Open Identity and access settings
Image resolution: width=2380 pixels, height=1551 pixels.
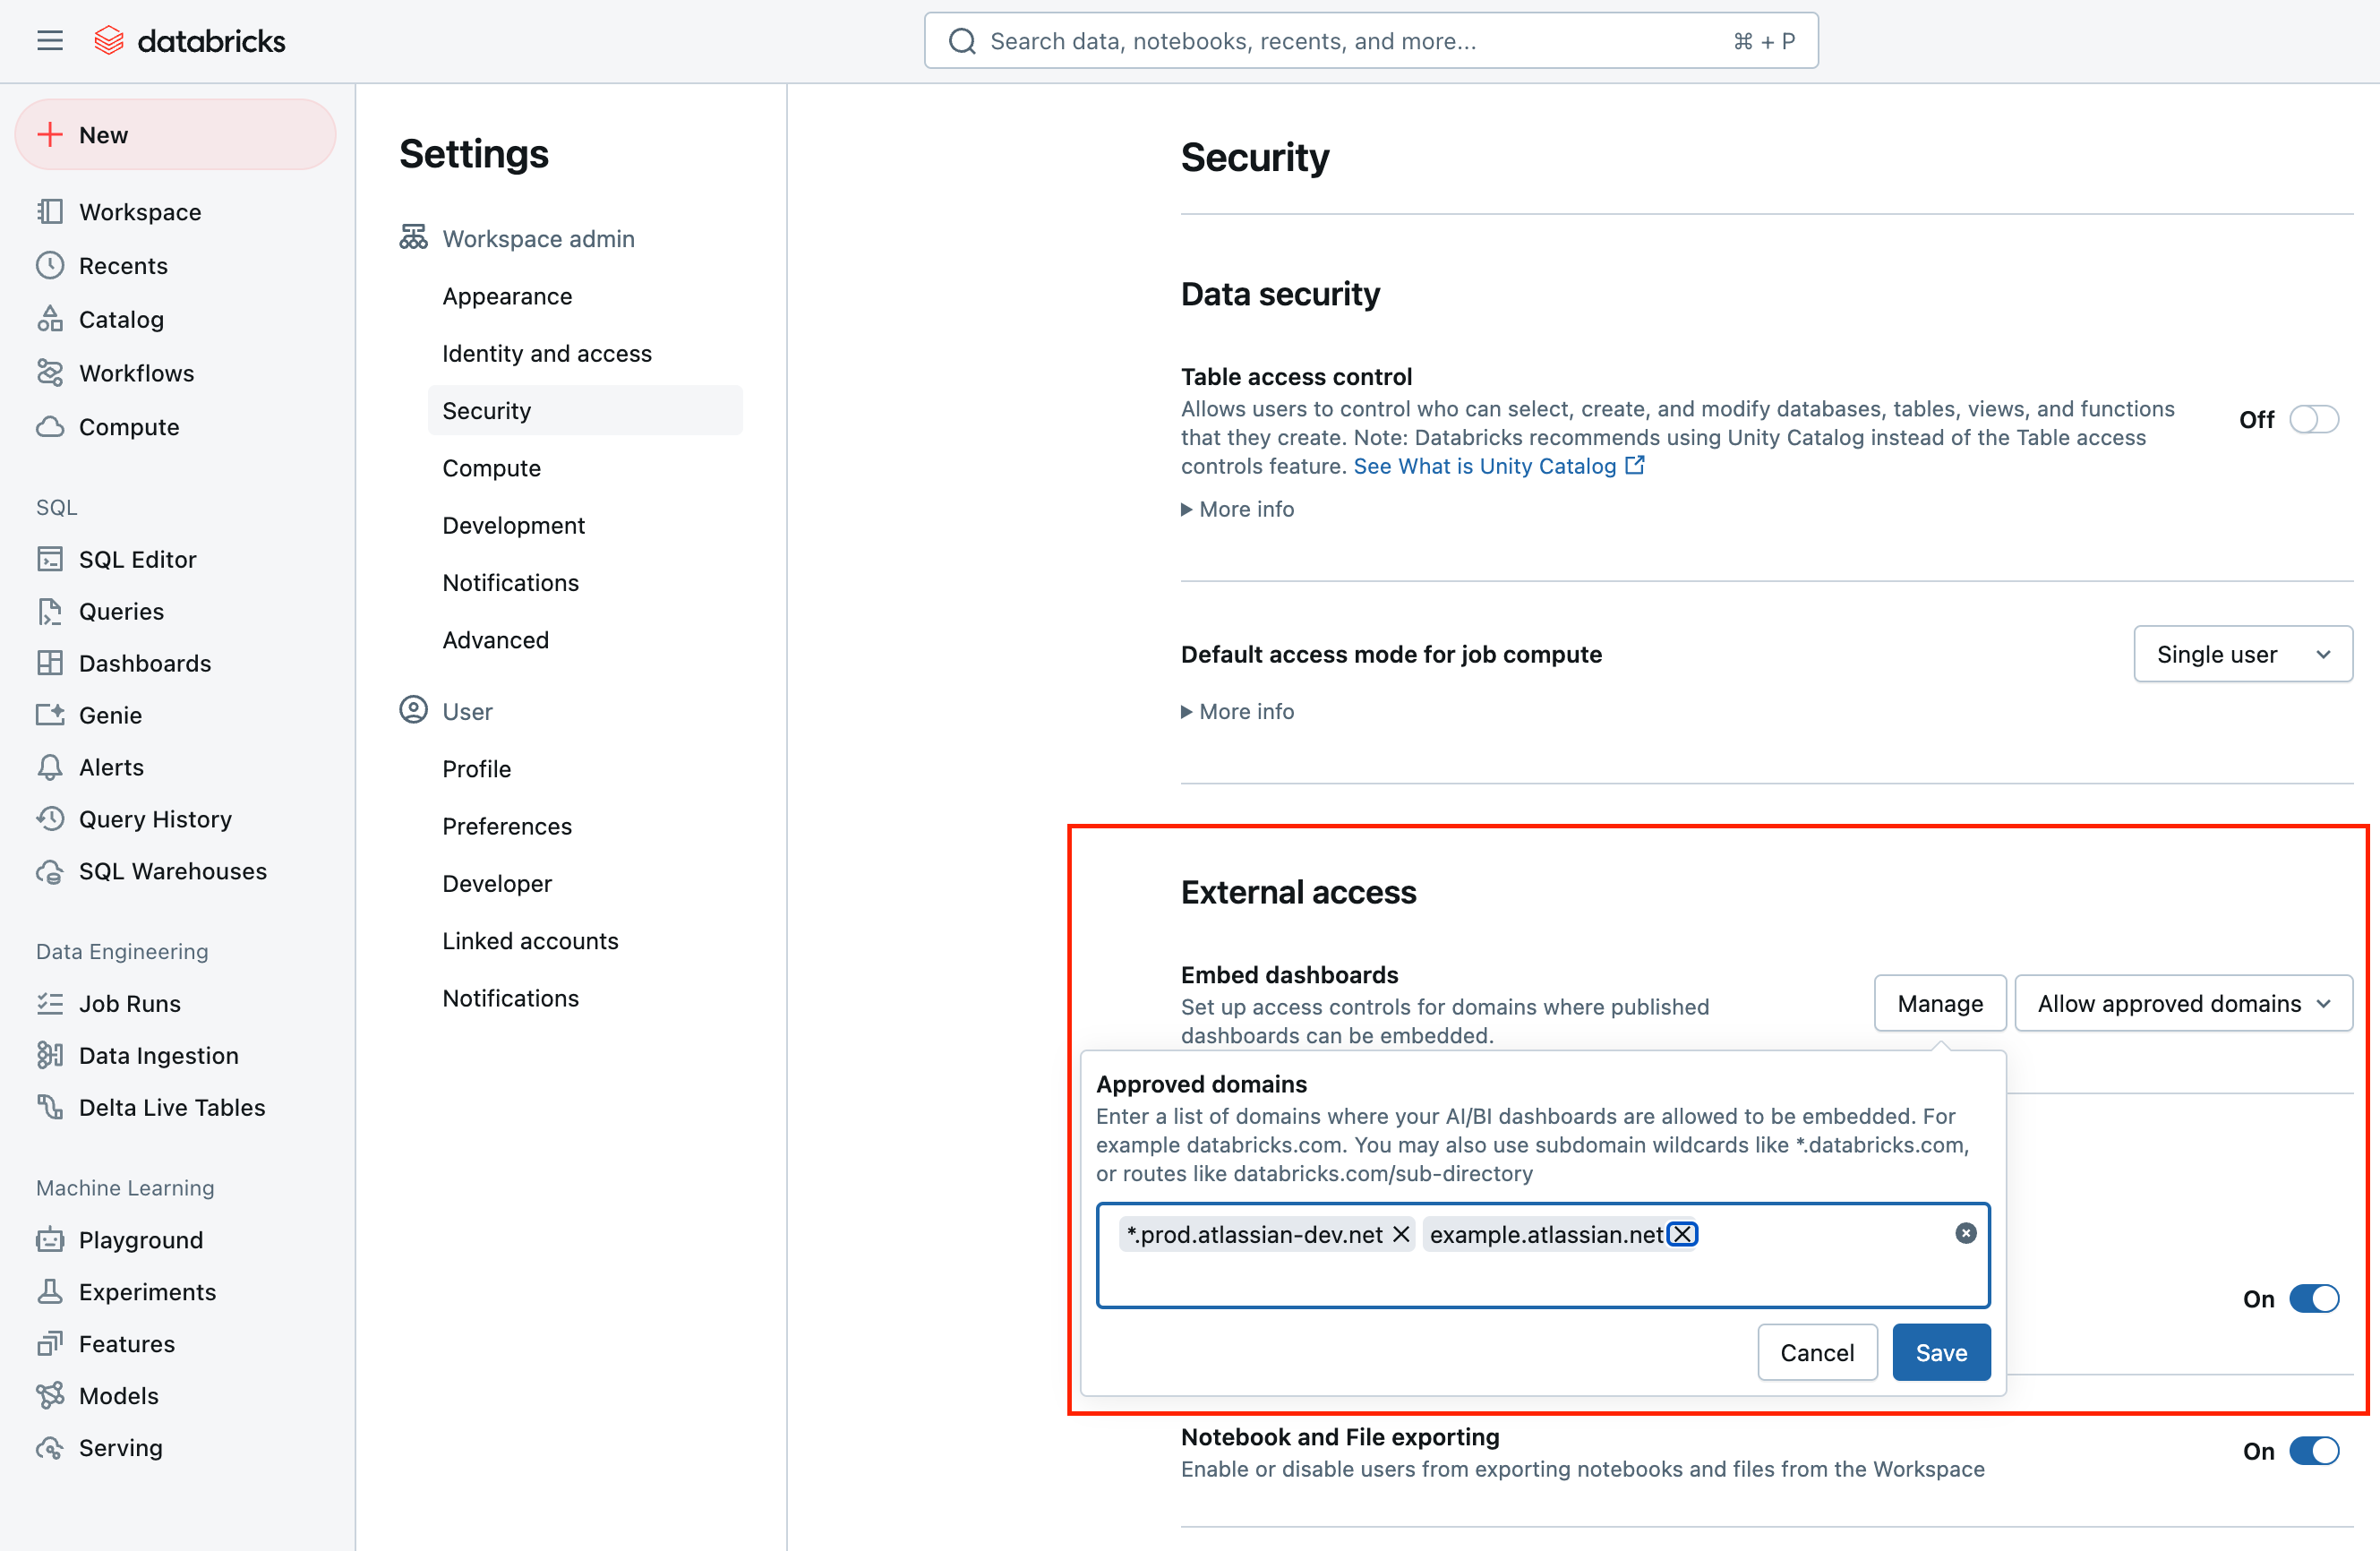coord(546,352)
